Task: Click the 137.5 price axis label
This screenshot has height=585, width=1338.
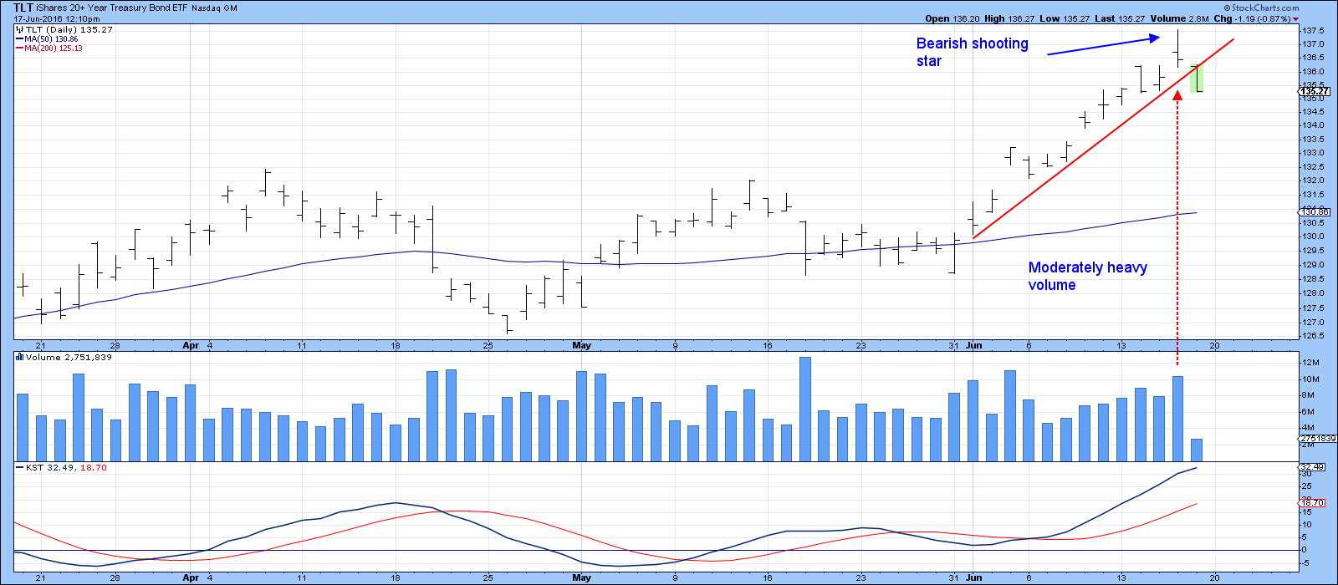Action: 1311,30
